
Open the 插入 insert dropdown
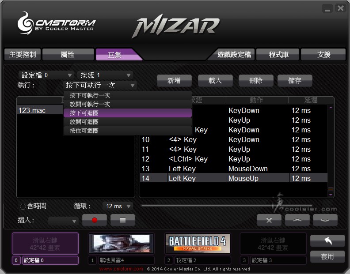pyautogui.click(x=63, y=221)
